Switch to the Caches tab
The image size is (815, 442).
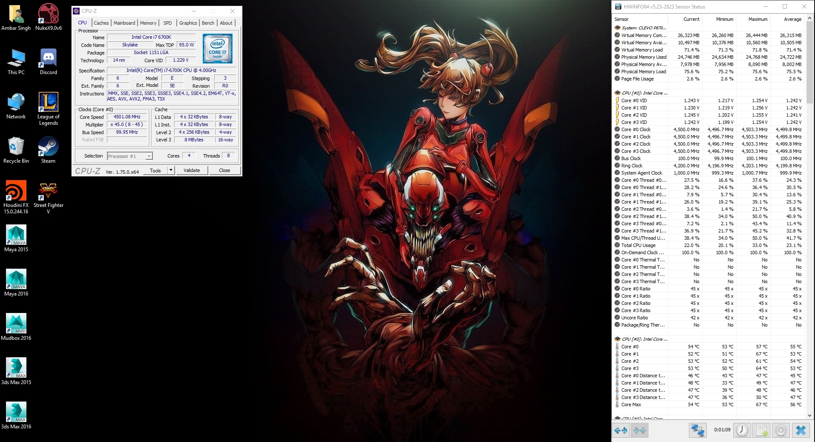coord(101,23)
